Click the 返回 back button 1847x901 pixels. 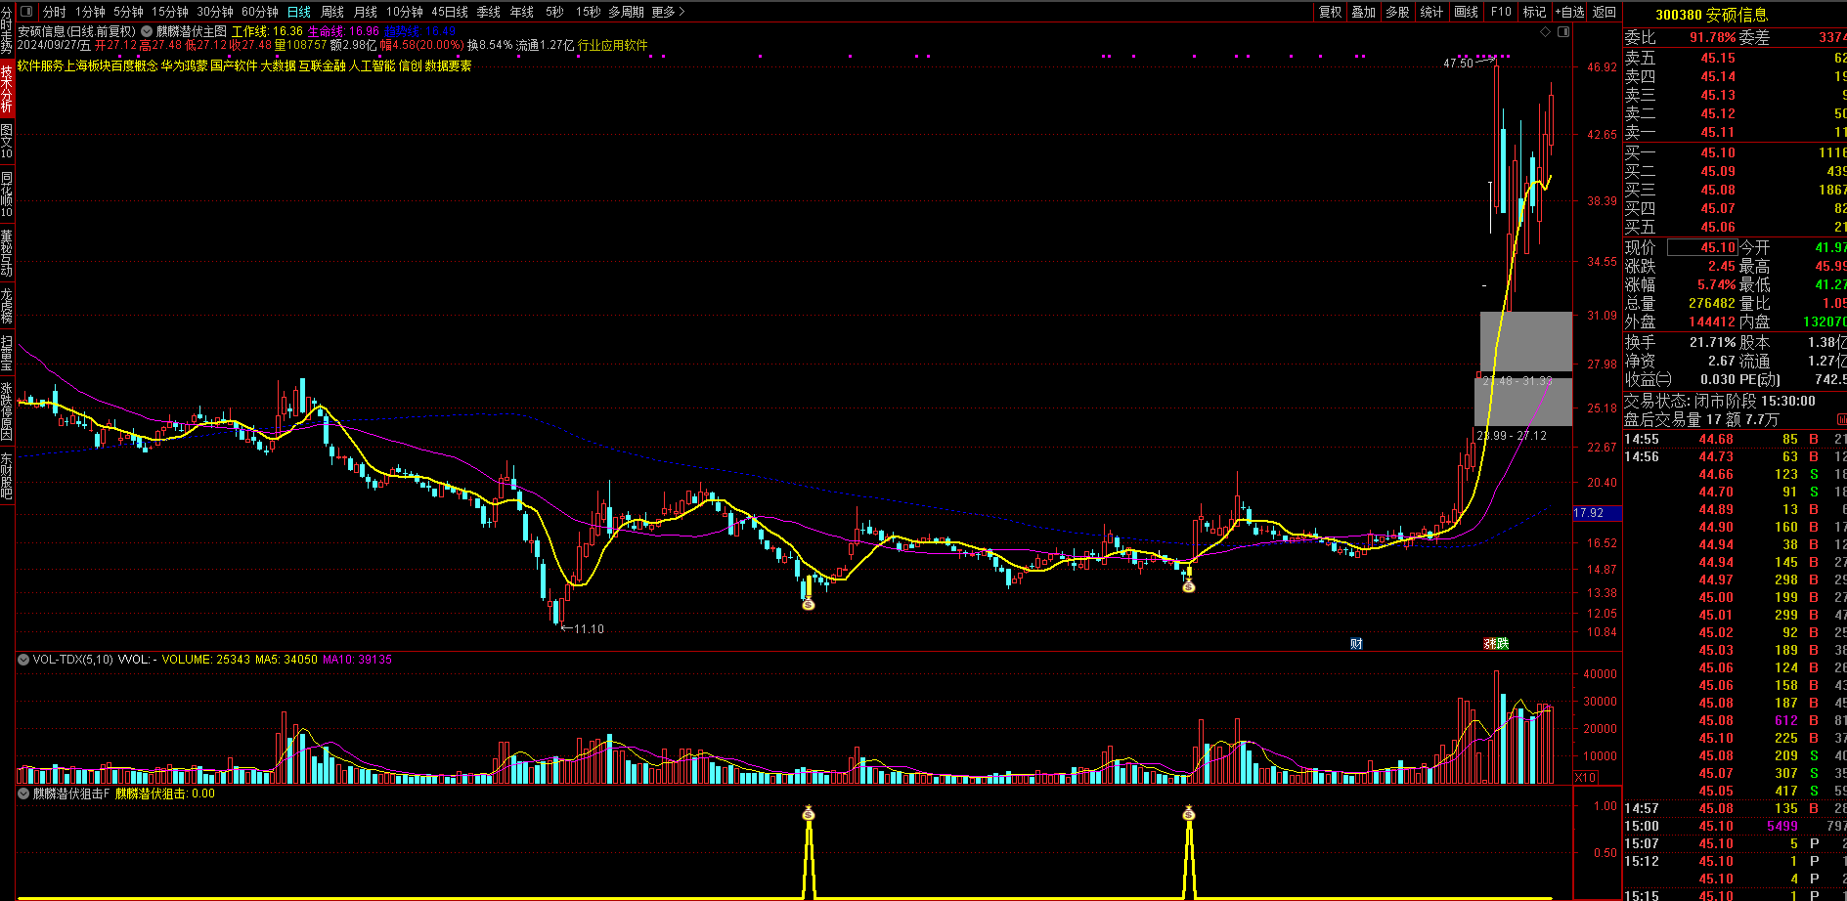1604,12
